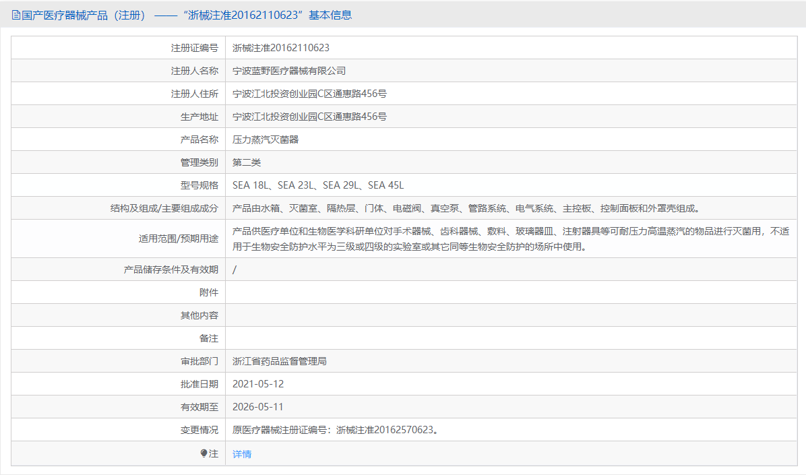Select management class 第二类
This screenshot has height=475, width=806.
tap(247, 162)
